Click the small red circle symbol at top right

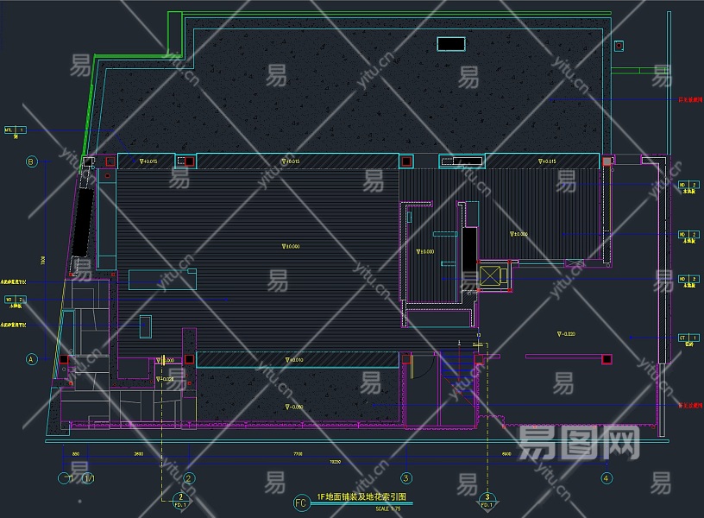pyautogui.click(x=619, y=46)
